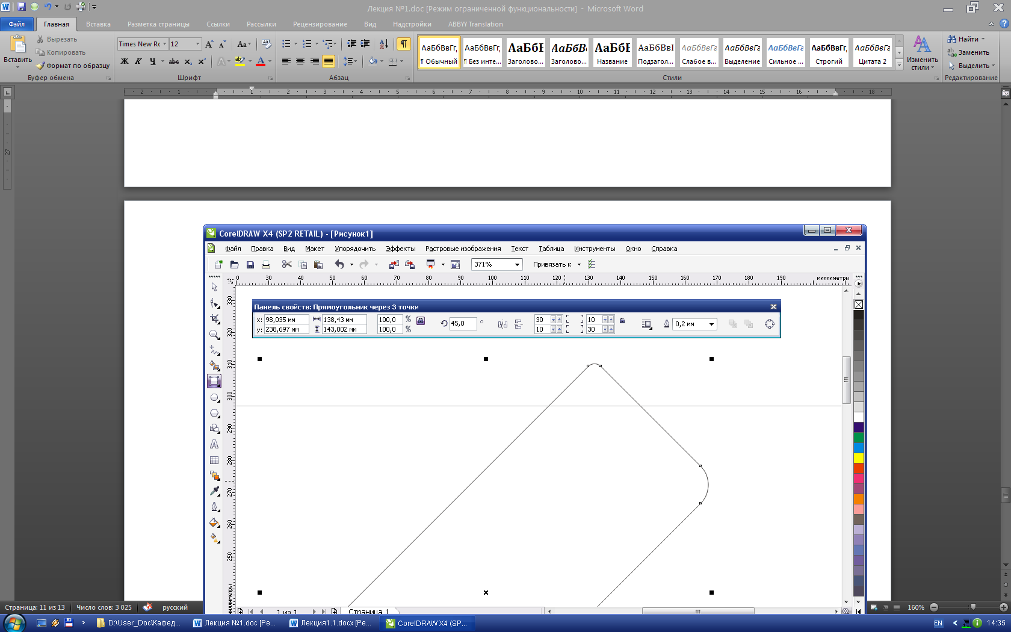The height and width of the screenshot is (632, 1011).
Task: Open the font size dropdown showing 12
Action: 197,44
